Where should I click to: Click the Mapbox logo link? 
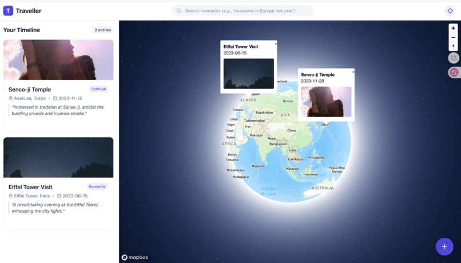(135, 257)
